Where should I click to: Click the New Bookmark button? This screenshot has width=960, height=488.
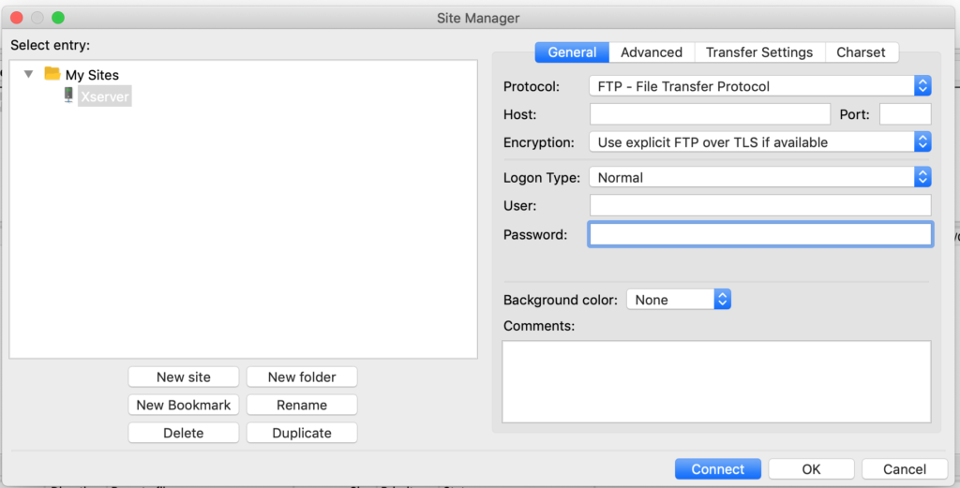[183, 405]
